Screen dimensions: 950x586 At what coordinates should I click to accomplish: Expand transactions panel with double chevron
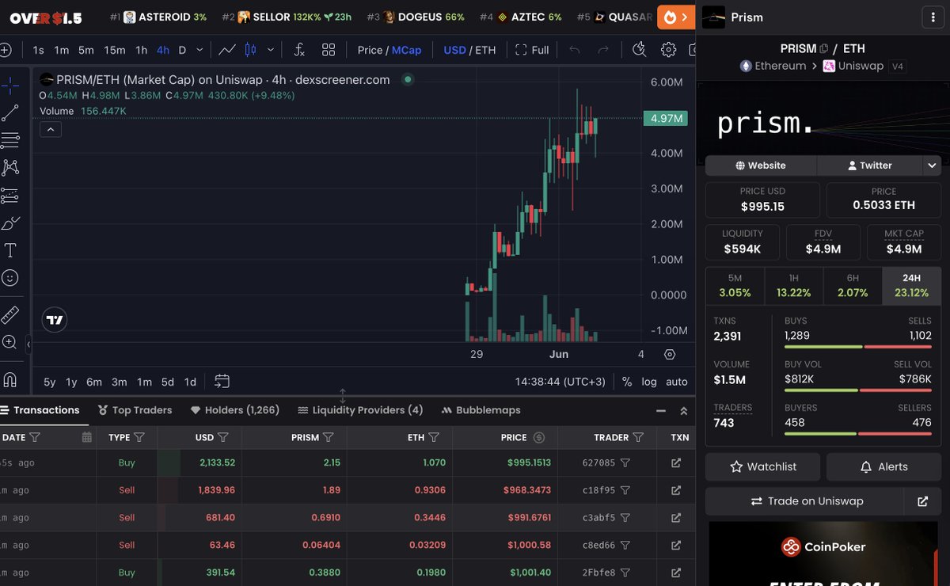pos(684,410)
